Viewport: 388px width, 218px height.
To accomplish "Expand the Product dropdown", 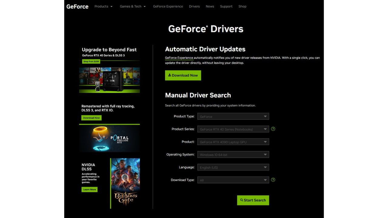I will pyautogui.click(x=233, y=142).
